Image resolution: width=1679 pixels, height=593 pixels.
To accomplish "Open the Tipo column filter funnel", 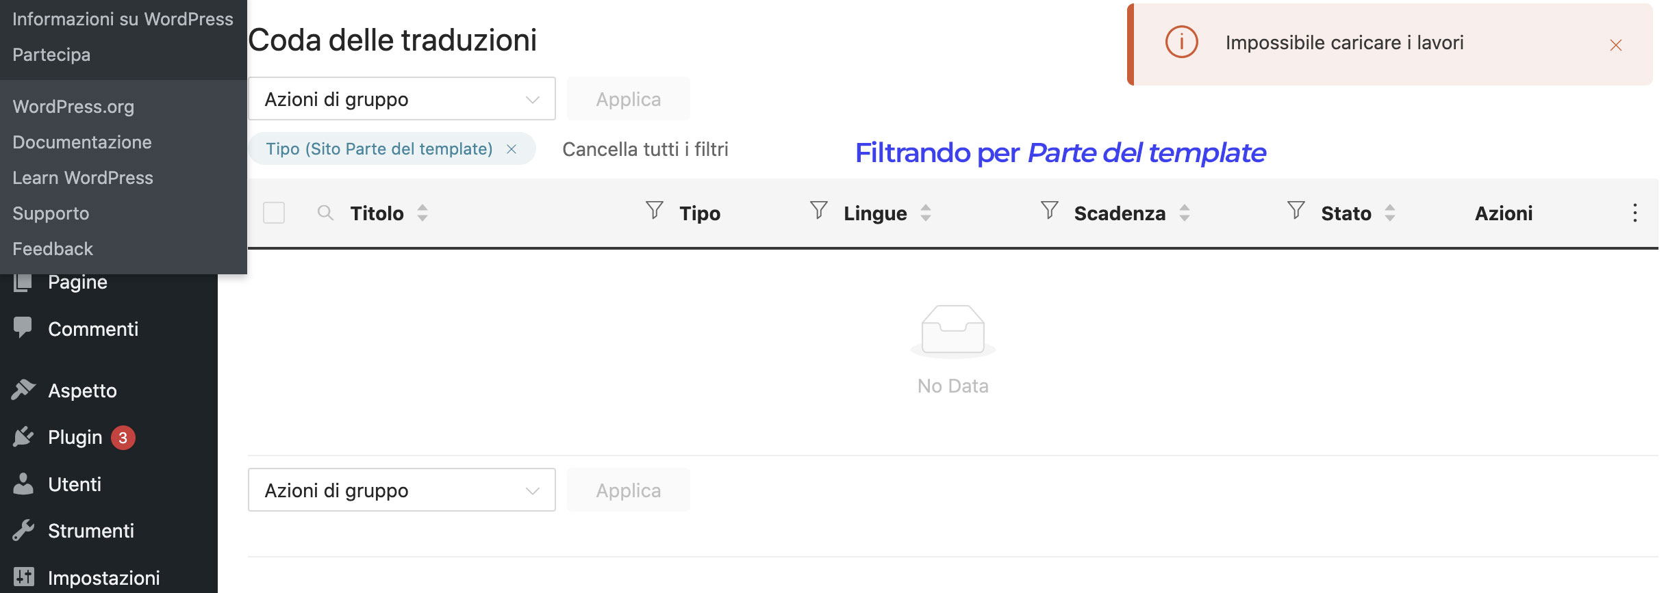I will [x=655, y=210].
